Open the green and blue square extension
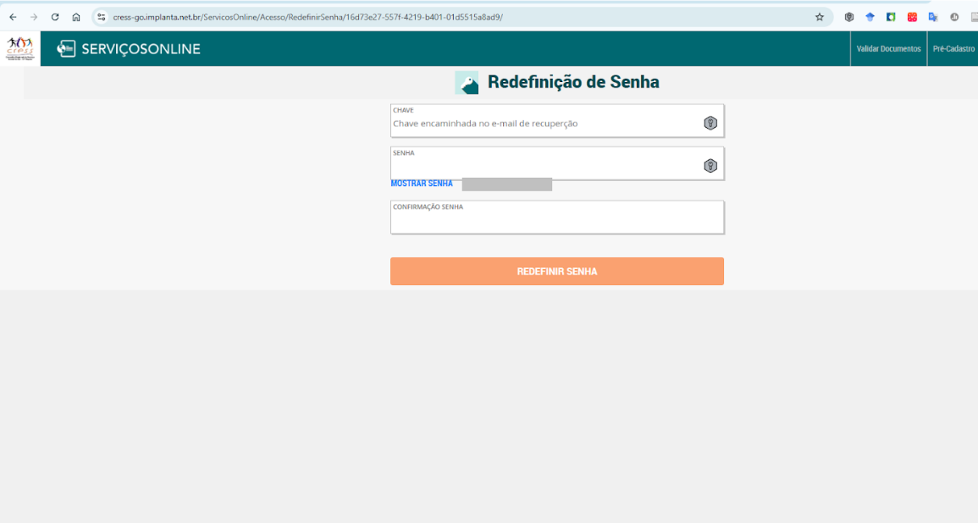The height and width of the screenshot is (523, 978). pos(892,18)
